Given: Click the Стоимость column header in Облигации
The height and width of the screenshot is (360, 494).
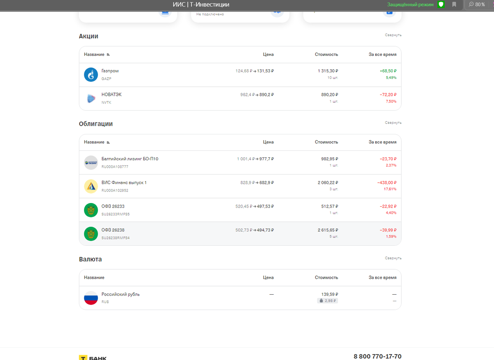Looking at the screenshot, I should pos(326,142).
